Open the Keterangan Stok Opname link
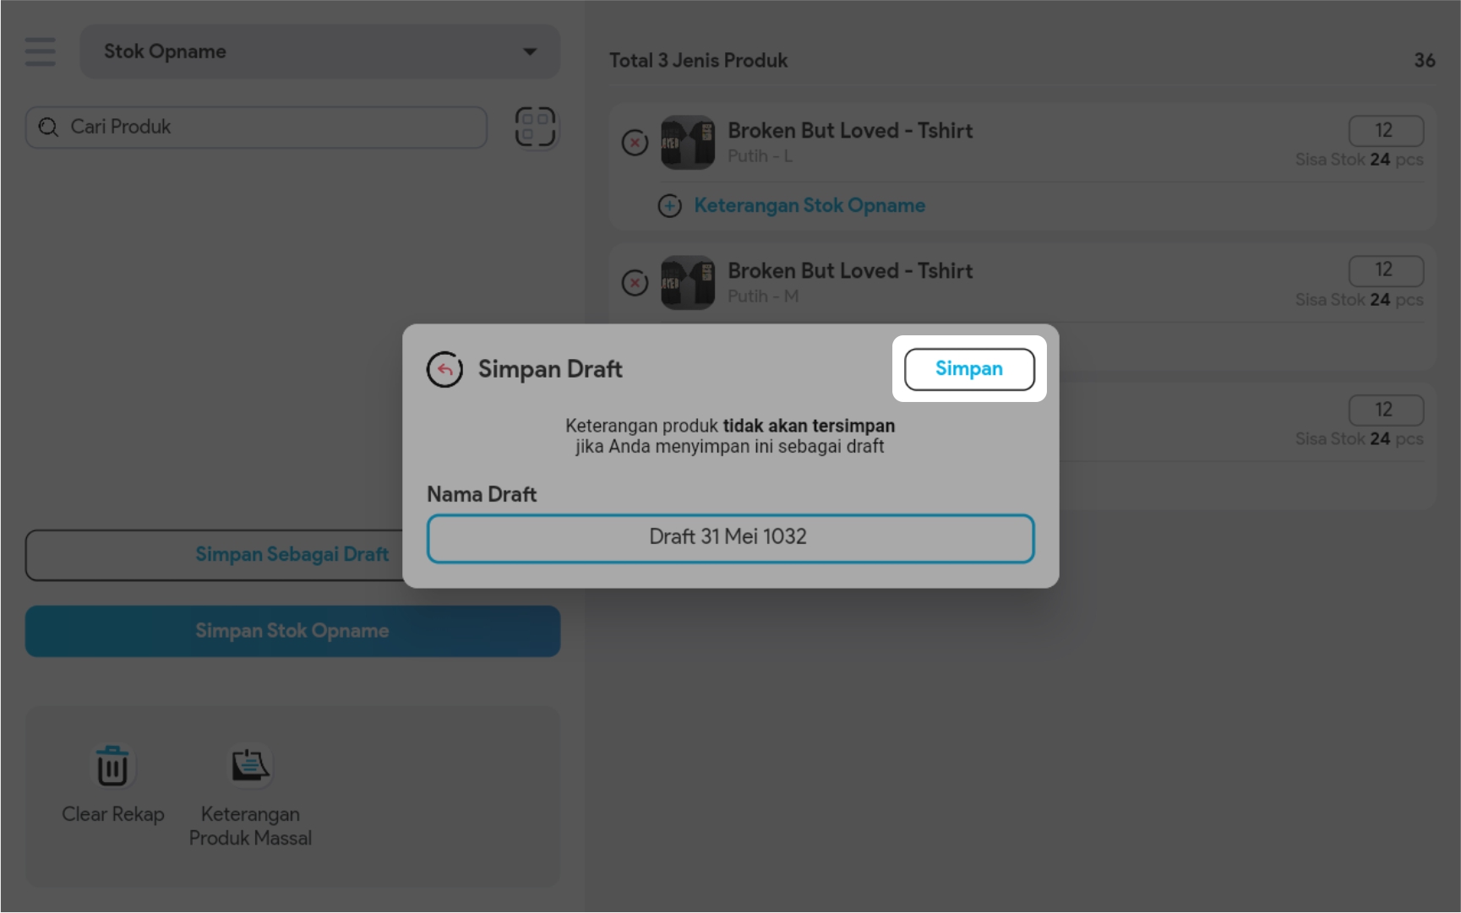The height and width of the screenshot is (913, 1461). pyautogui.click(x=809, y=206)
